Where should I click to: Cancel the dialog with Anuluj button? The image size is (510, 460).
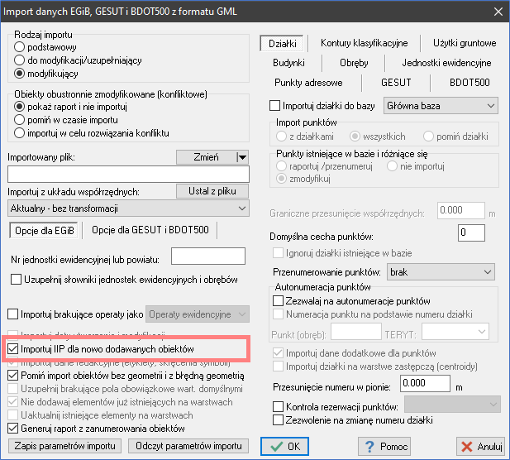coord(470,447)
